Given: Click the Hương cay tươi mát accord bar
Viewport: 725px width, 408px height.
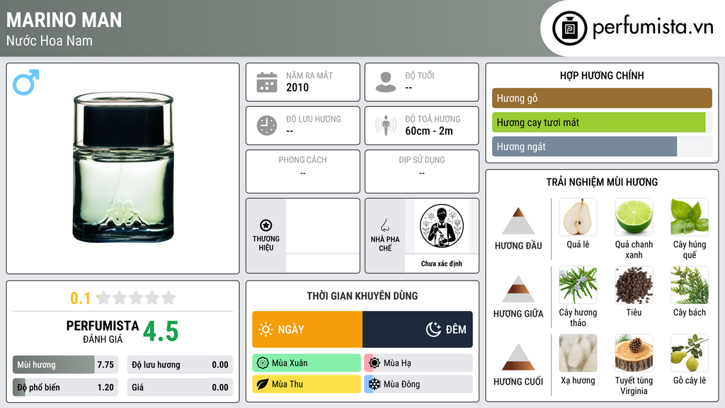Looking at the screenshot, I should (602, 123).
